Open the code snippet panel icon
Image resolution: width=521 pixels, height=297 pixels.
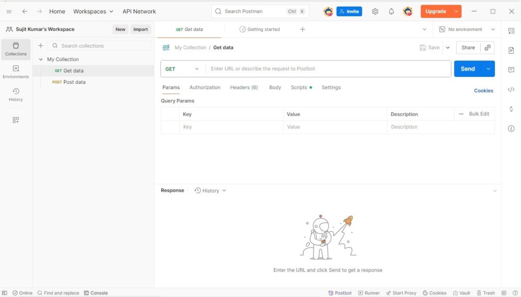[x=511, y=90]
